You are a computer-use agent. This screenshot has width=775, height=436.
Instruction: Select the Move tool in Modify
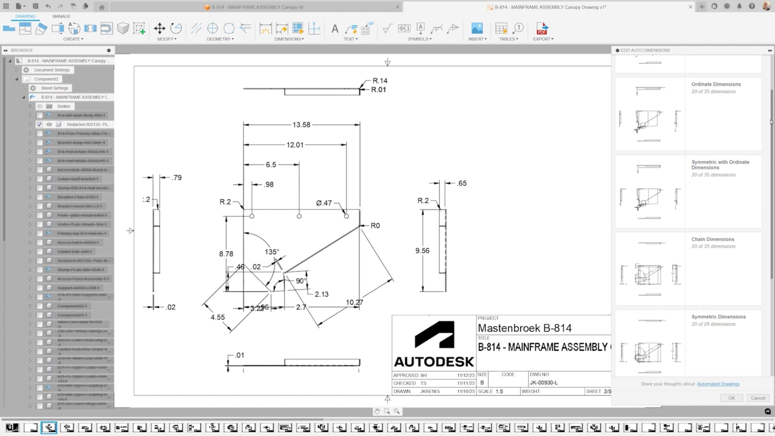point(159,28)
